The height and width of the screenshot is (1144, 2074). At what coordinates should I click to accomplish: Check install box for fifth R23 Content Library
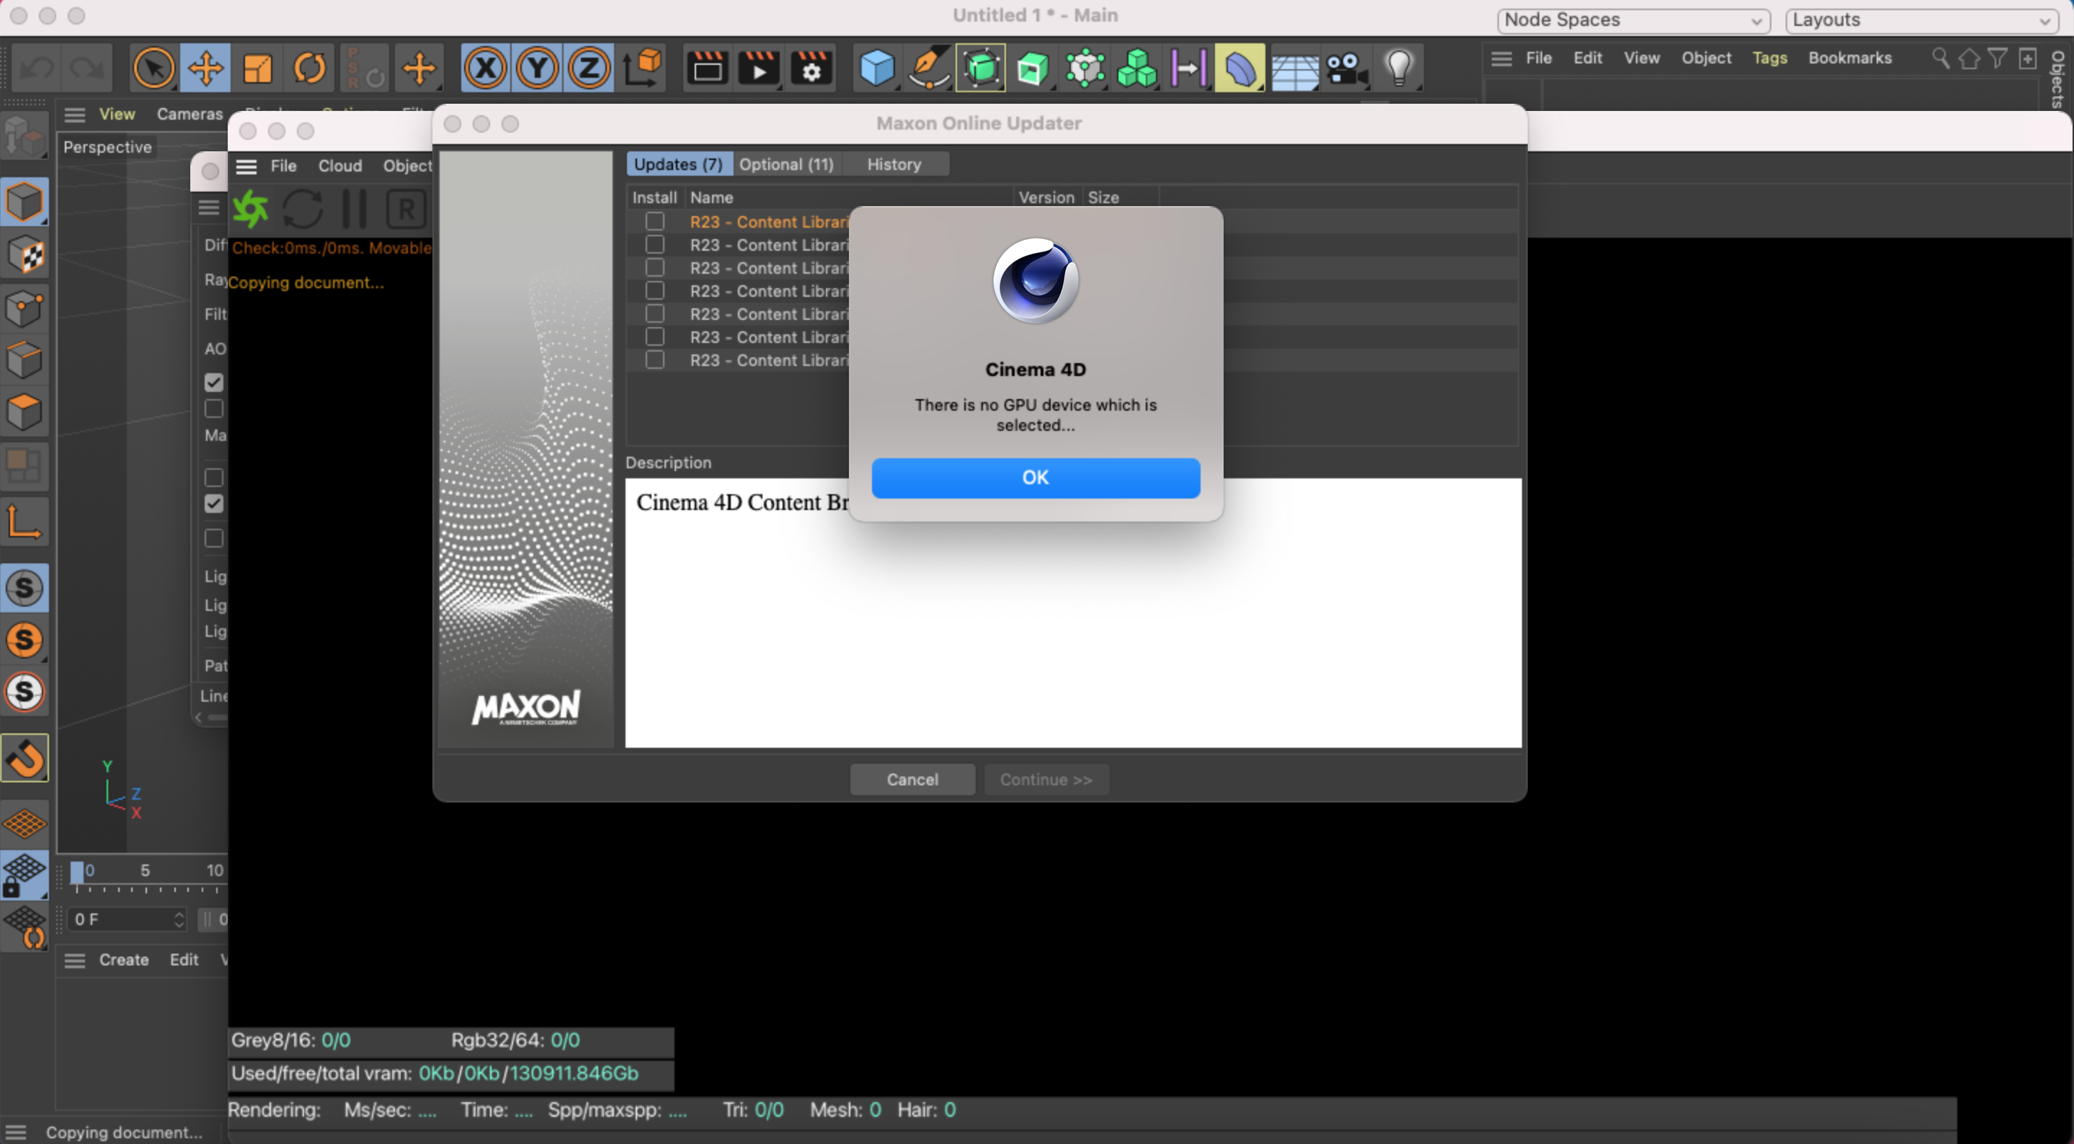(x=654, y=314)
